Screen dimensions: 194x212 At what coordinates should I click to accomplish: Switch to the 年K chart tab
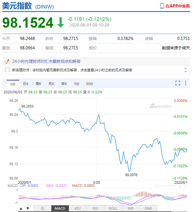[x=64, y=84]
